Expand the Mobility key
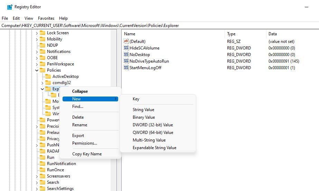Image resolution: width=319 pixels, height=191 pixels. pos(37,39)
